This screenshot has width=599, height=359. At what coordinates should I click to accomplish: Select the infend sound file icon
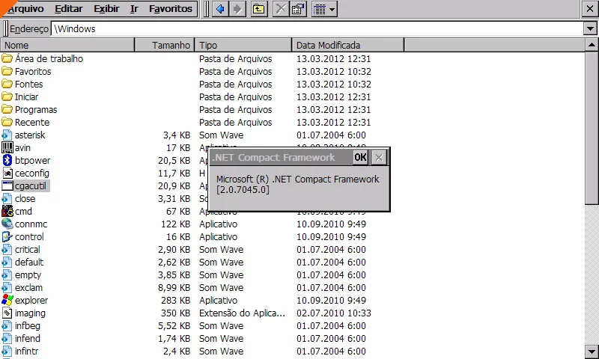tap(7, 338)
